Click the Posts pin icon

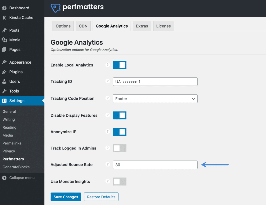pos(4,30)
